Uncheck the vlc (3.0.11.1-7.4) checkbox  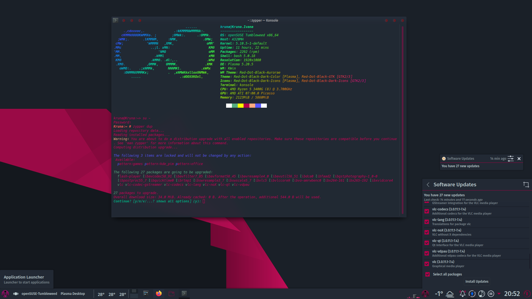click(427, 264)
